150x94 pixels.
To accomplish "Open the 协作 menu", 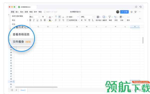I will point(35,12).
